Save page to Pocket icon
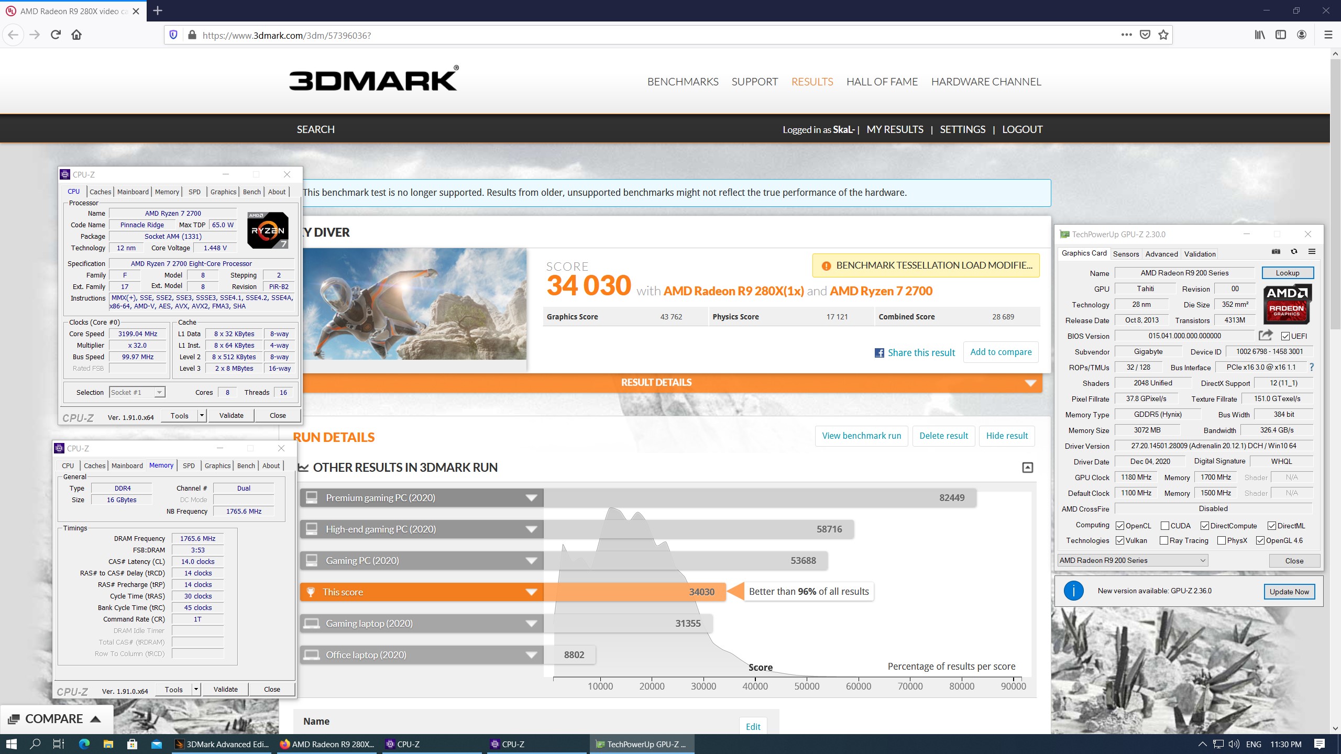 point(1145,35)
